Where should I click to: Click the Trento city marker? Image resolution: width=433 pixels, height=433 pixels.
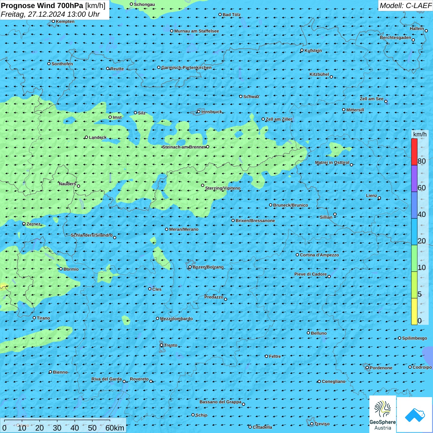[161, 345]
